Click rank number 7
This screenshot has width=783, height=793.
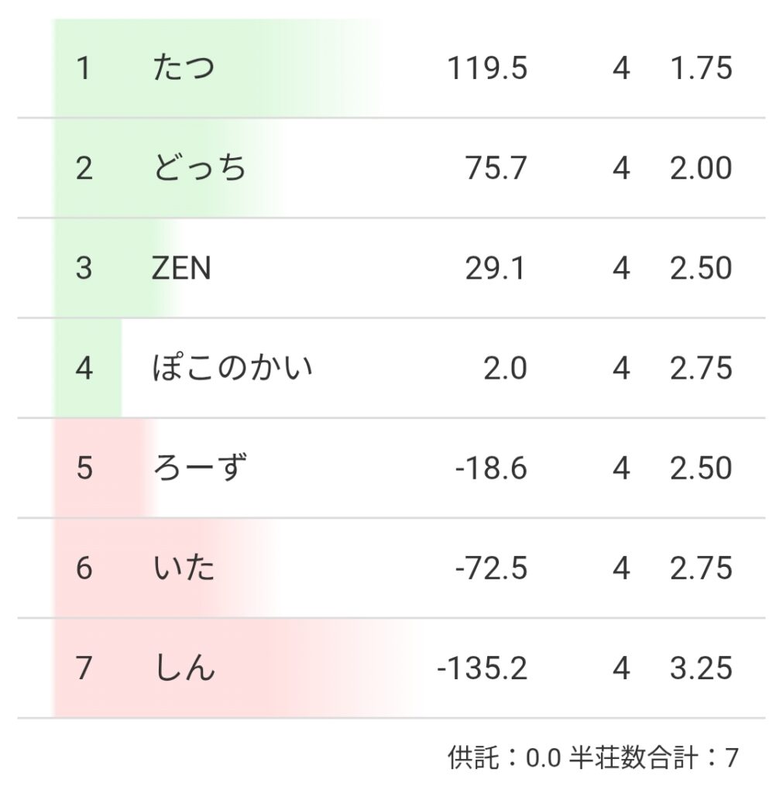[x=84, y=668]
